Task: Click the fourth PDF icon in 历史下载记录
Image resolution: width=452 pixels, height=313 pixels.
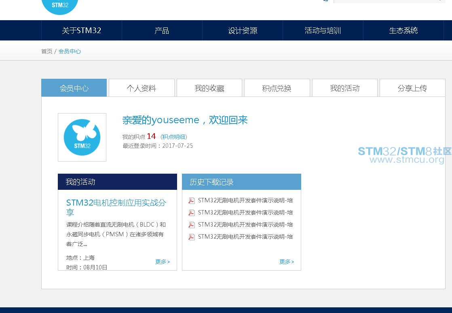Action: tap(192, 237)
